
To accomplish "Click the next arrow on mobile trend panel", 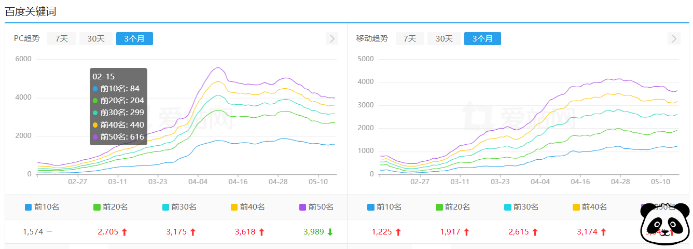I will pos(674,38).
